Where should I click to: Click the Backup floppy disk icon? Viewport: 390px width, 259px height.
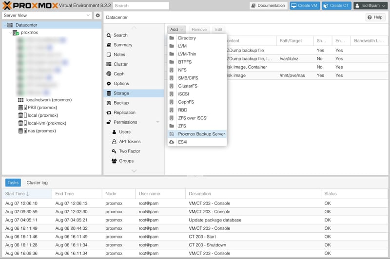(x=109, y=103)
